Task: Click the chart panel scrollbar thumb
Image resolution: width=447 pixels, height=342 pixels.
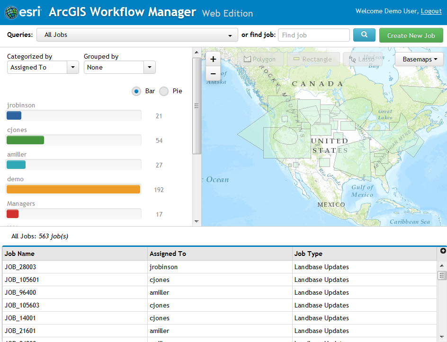Action: 197,106
